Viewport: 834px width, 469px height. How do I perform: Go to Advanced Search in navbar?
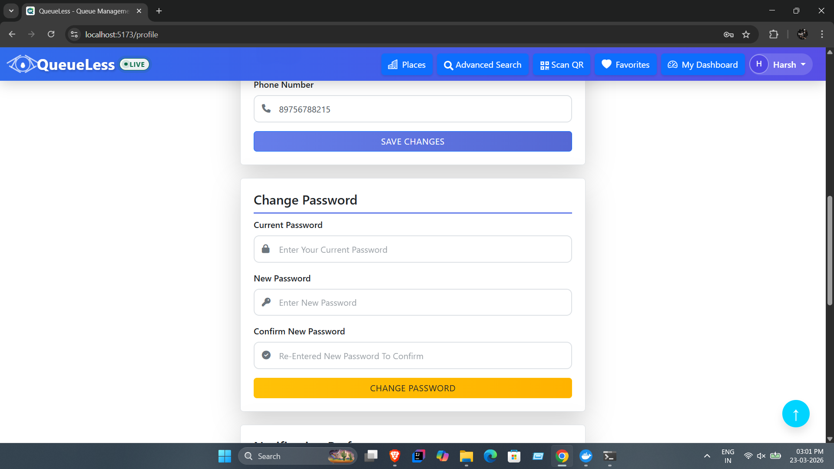483,65
